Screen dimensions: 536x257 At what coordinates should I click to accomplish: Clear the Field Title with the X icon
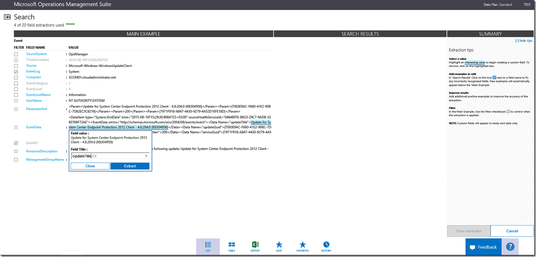point(146,156)
